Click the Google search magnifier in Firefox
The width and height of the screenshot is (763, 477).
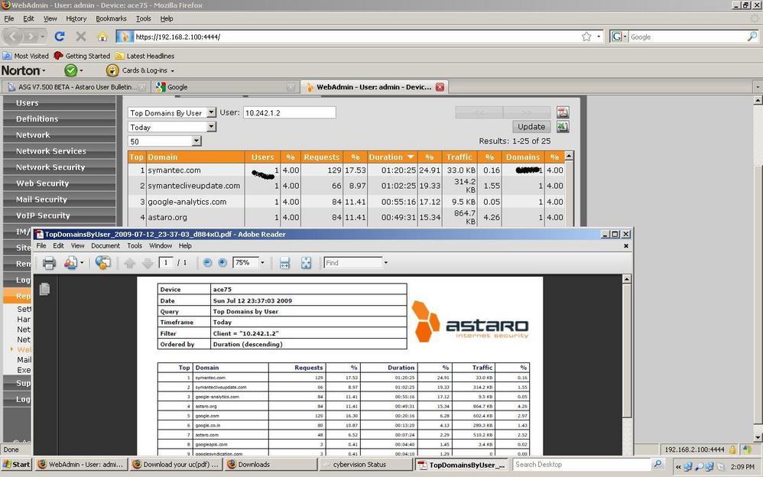752,37
